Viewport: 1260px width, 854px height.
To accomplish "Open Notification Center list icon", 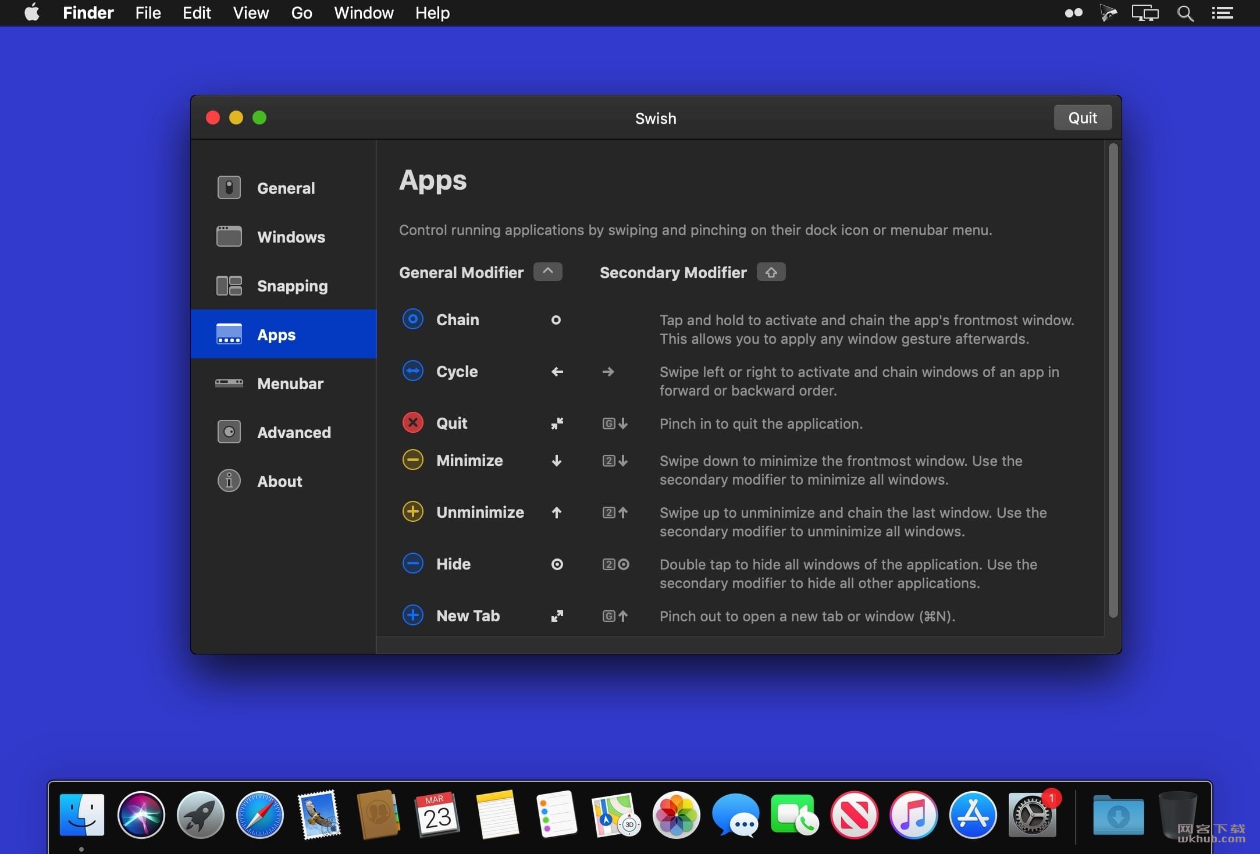I will tap(1223, 13).
